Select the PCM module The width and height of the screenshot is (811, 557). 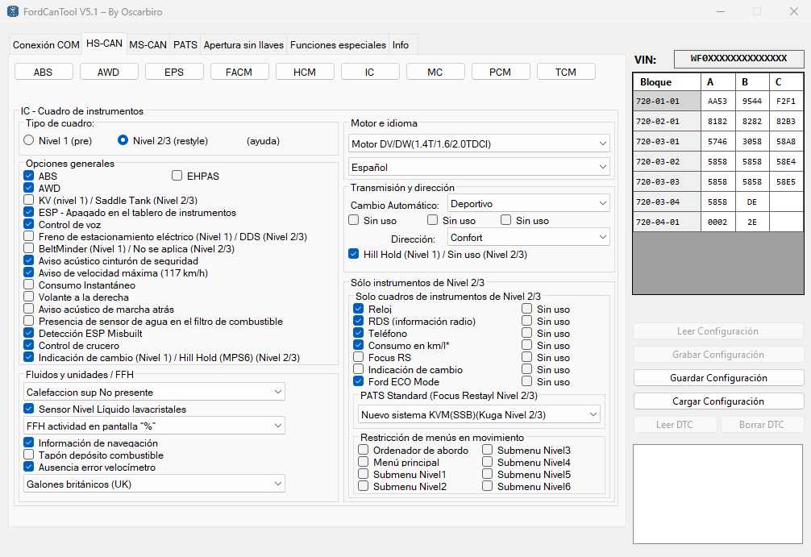(501, 71)
